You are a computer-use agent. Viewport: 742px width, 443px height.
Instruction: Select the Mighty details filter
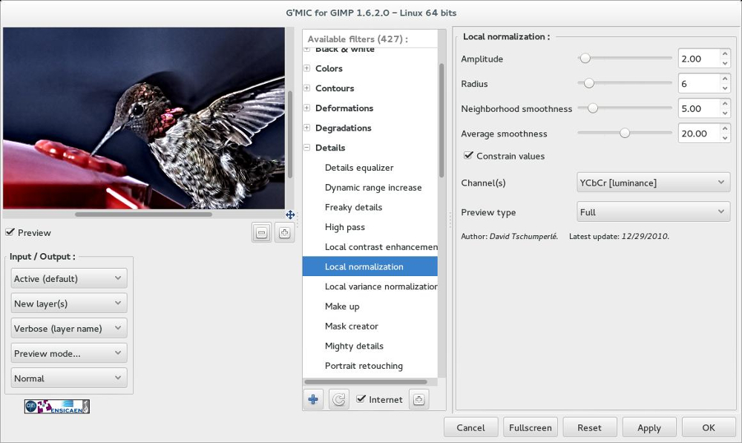tap(354, 346)
